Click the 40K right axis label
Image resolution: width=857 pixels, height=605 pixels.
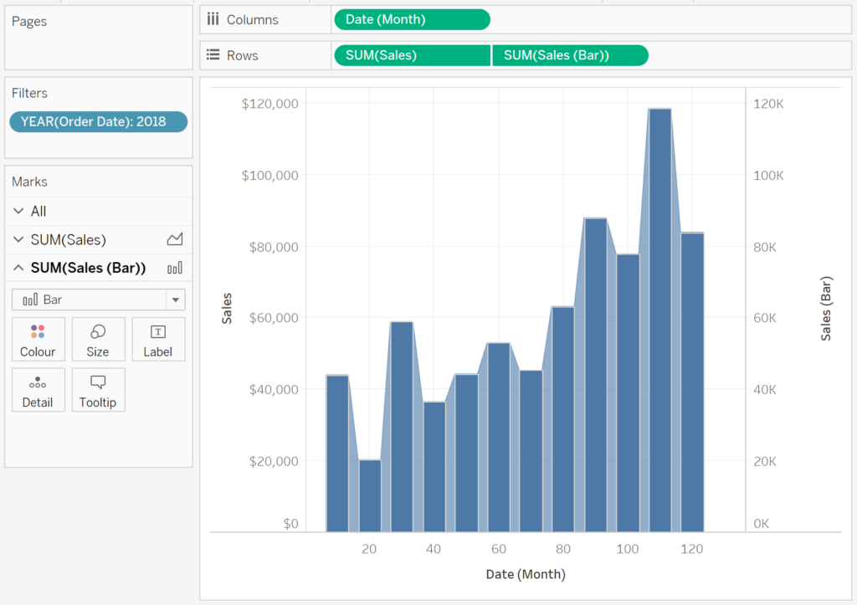[765, 390]
